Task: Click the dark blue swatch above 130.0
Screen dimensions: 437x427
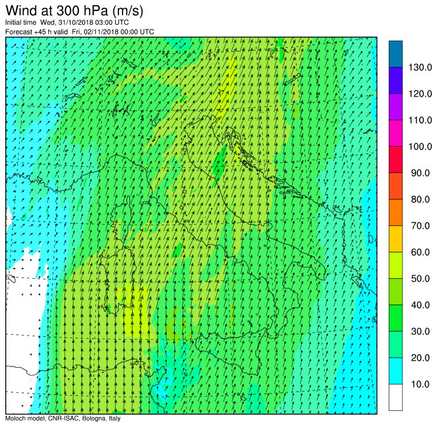Action: 396,54
